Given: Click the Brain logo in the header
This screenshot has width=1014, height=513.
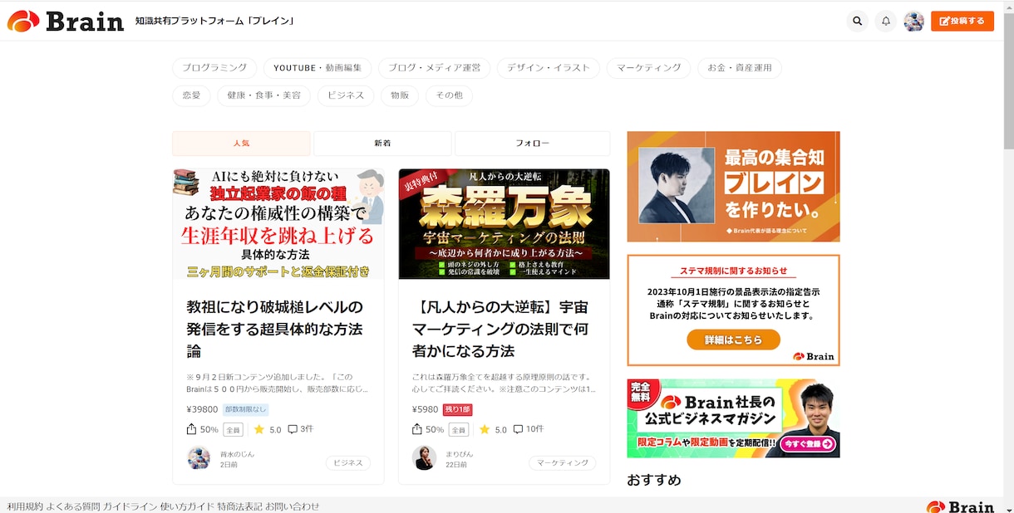Looking at the screenshot, I should (x=66, y=21).
